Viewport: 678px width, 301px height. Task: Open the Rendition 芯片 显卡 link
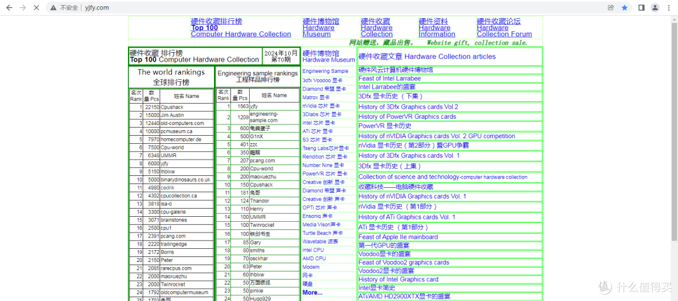(x=325, y=156)
